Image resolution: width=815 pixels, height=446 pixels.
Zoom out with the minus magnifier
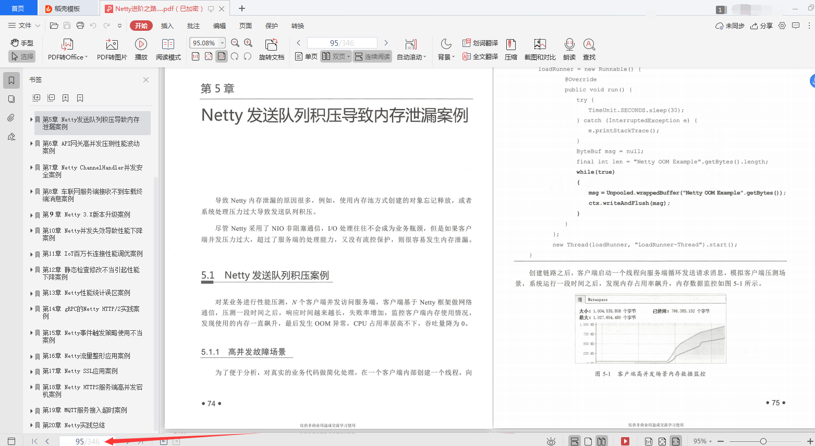(x=235, y=43)
